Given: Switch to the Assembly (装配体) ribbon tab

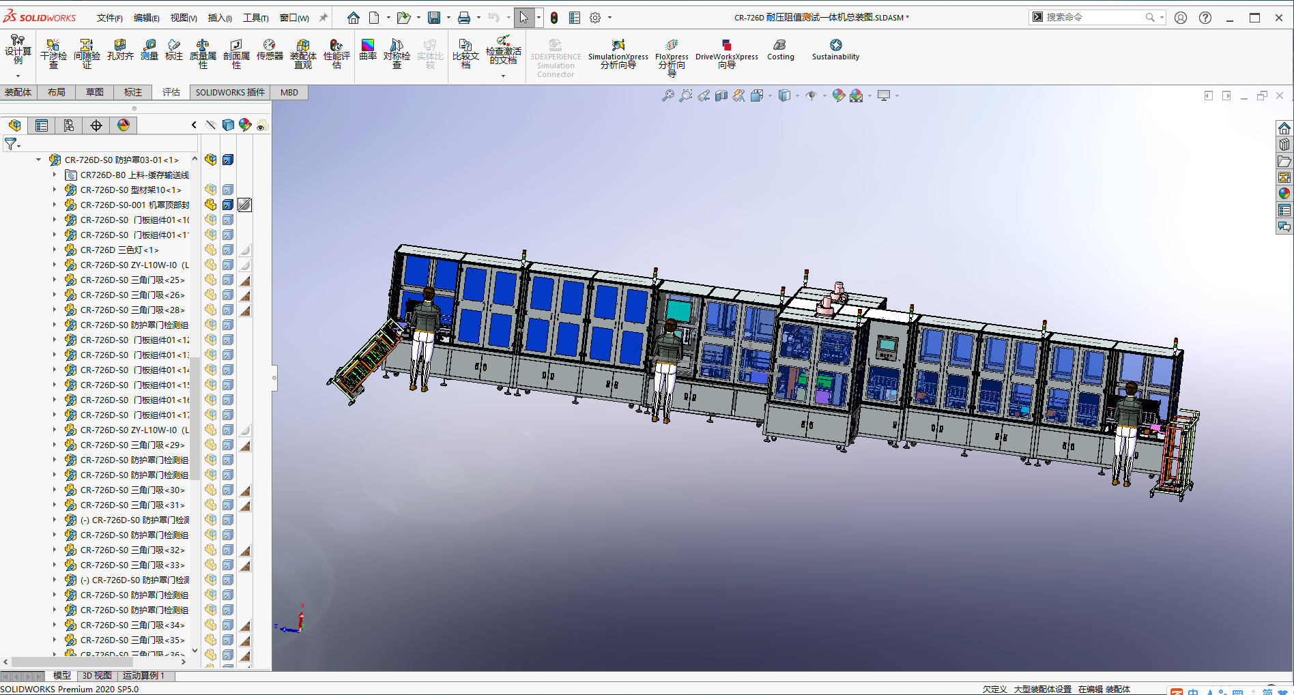Looking at the screenshot, I should (x=18, y=92).
